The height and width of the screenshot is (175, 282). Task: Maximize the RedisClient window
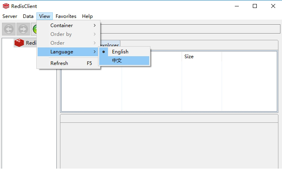255,6
